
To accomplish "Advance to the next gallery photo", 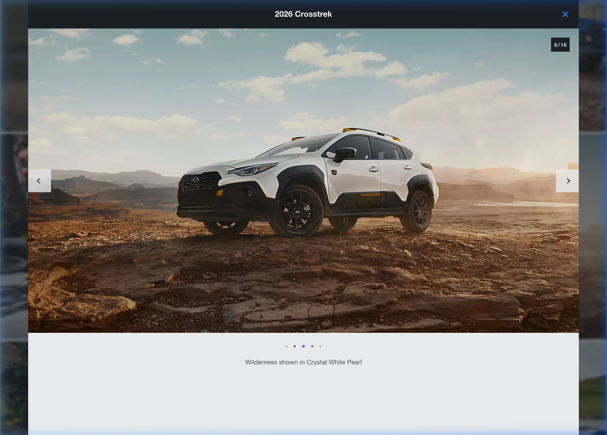I will (x=567, y=181).
